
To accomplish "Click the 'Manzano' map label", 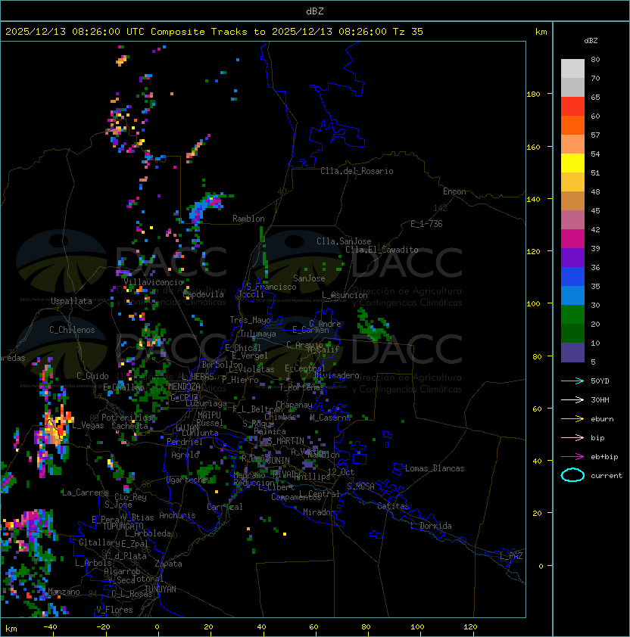I will (64, 592).
